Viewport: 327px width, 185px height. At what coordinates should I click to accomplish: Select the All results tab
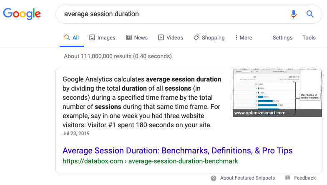[71, 37]
